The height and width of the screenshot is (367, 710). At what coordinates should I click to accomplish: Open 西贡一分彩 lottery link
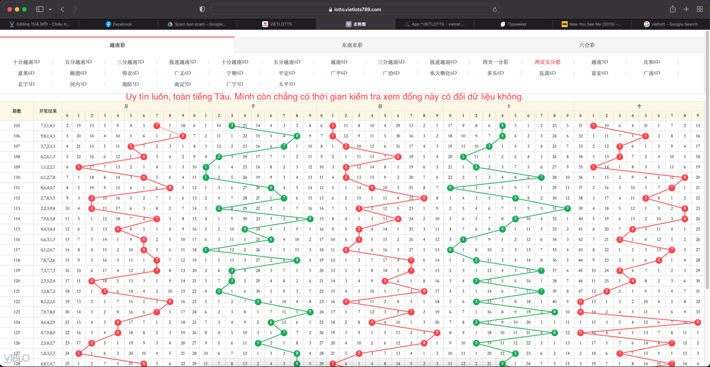pos(495,62)
